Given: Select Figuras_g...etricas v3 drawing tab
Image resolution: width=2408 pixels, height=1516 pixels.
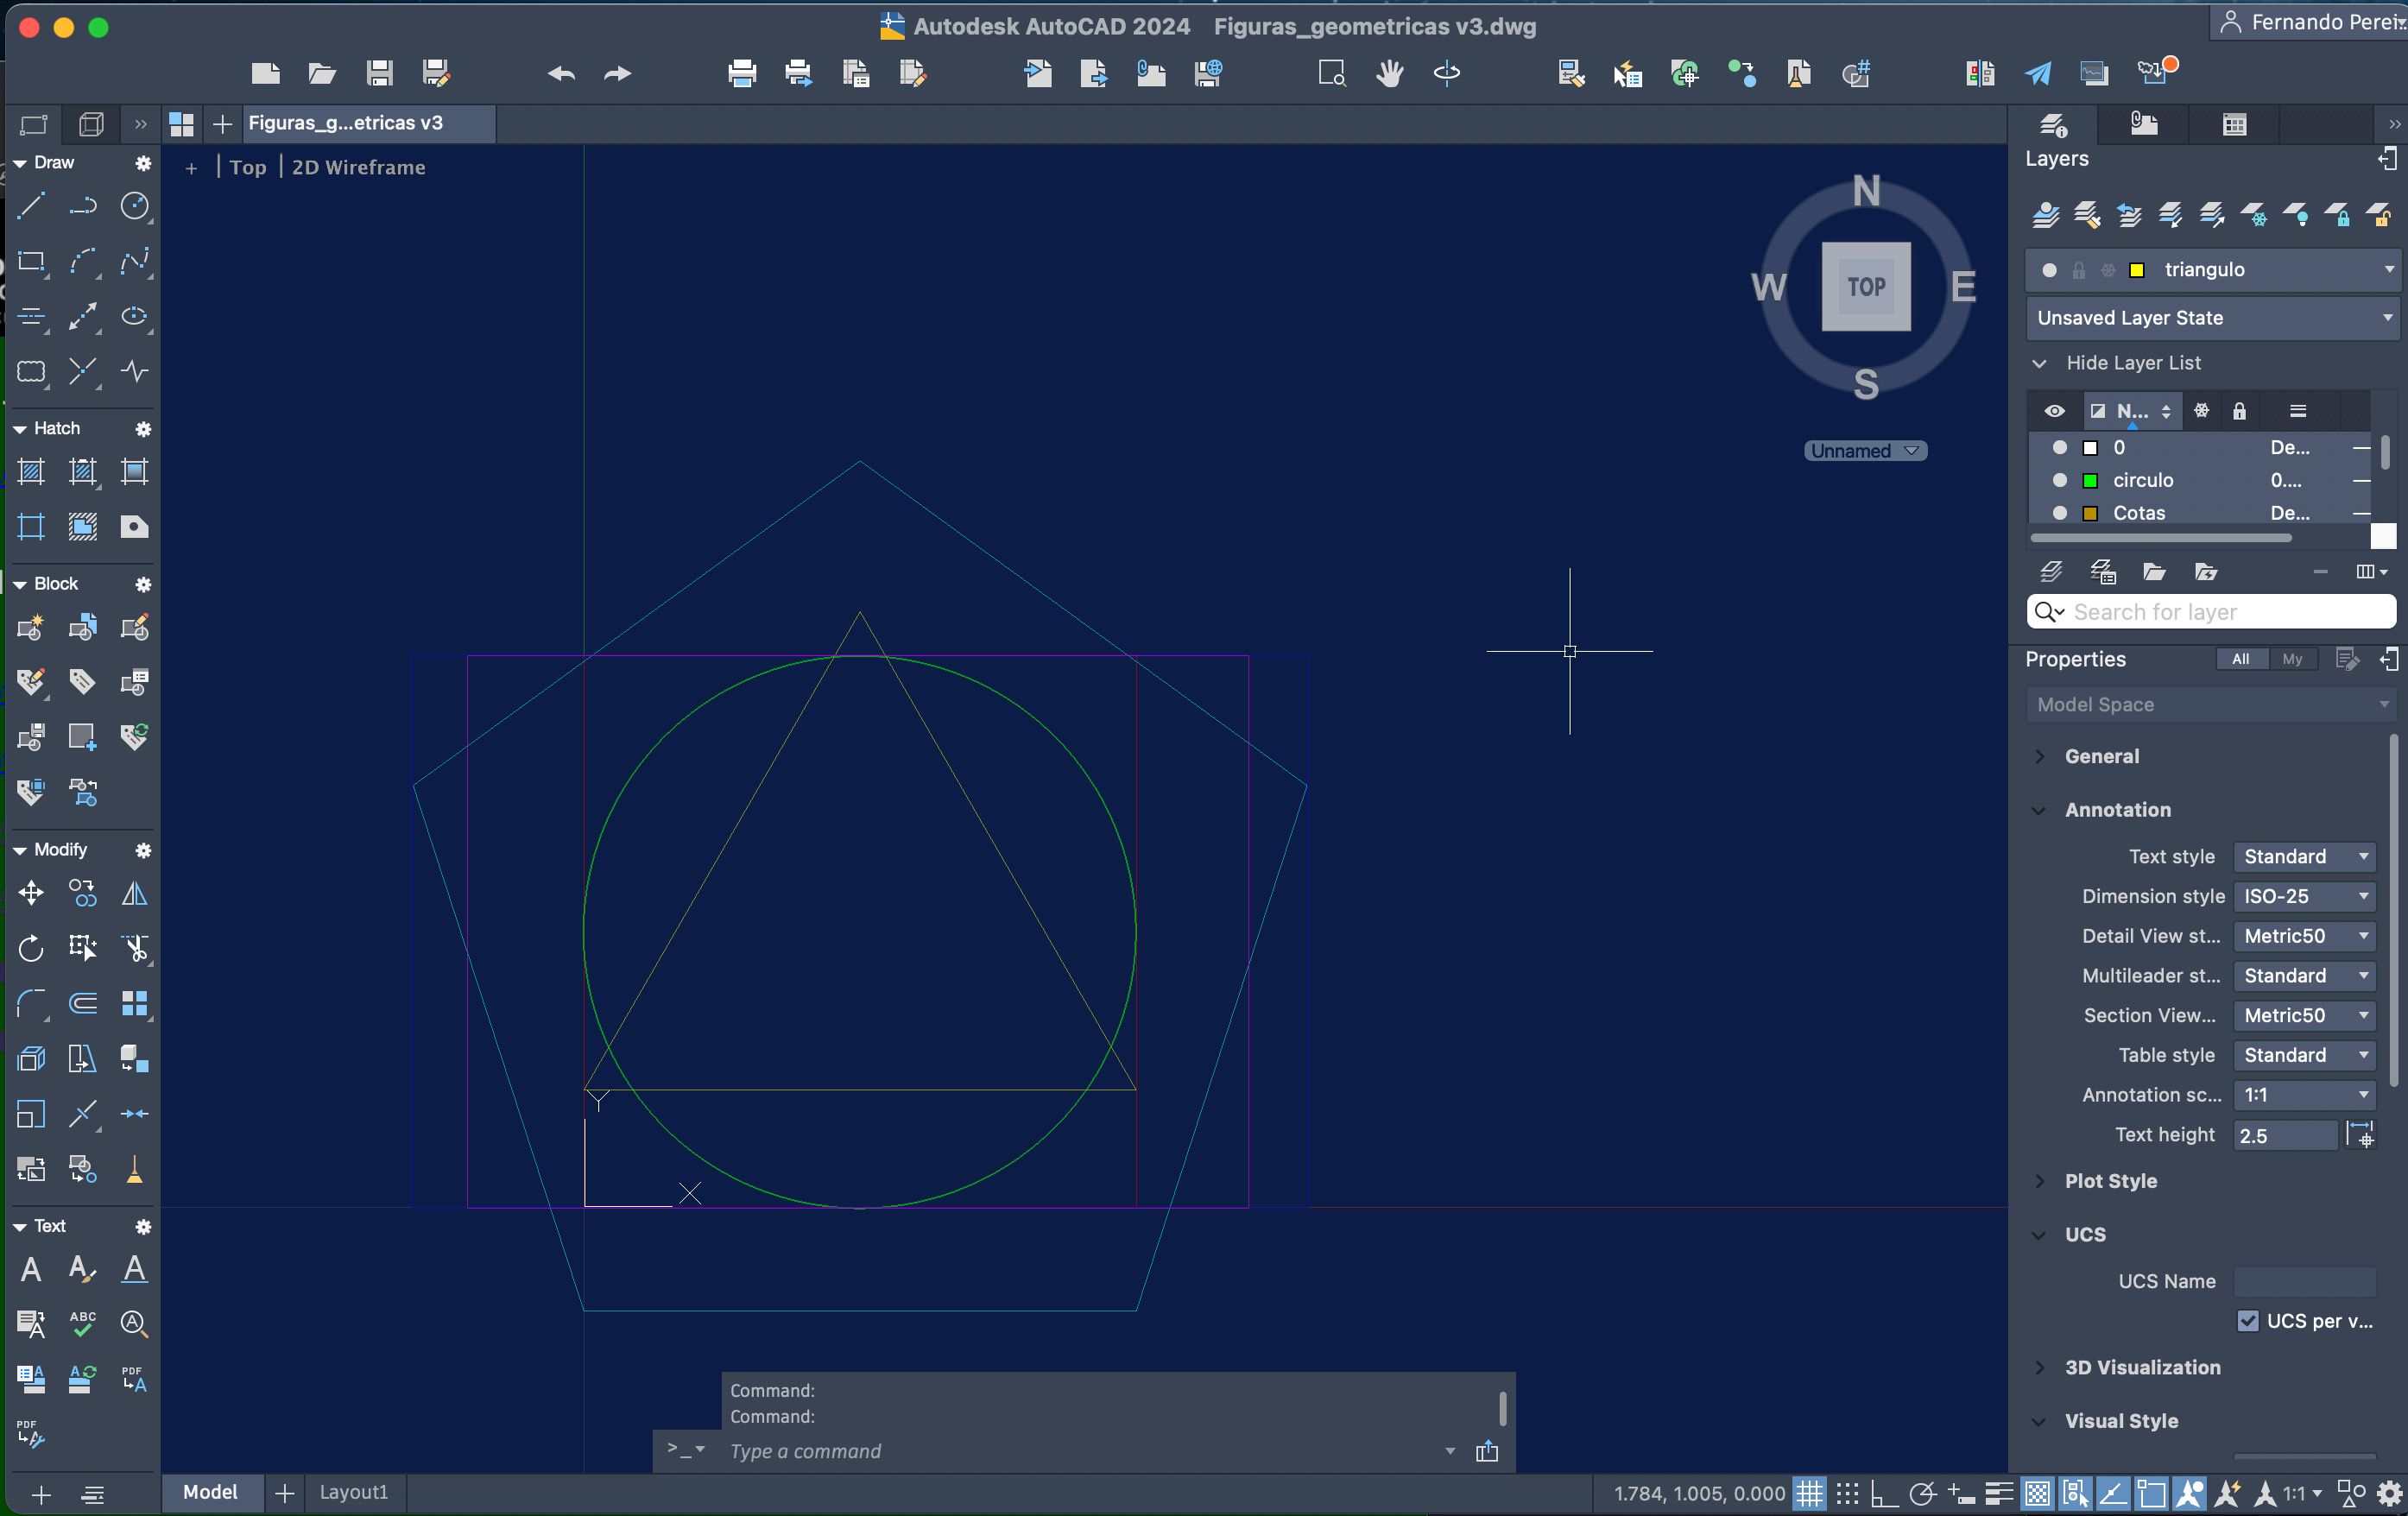Looking at the screenshot, I should (368, 123).
